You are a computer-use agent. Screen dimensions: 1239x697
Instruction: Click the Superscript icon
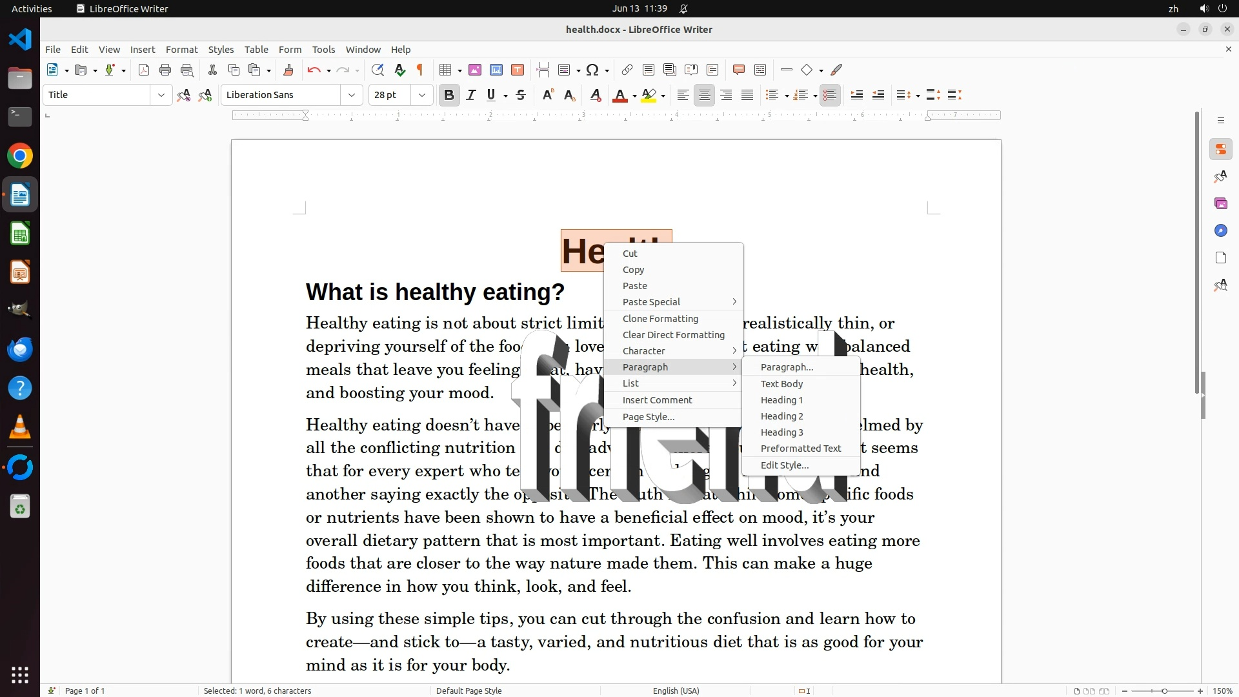tap(548, 96)
